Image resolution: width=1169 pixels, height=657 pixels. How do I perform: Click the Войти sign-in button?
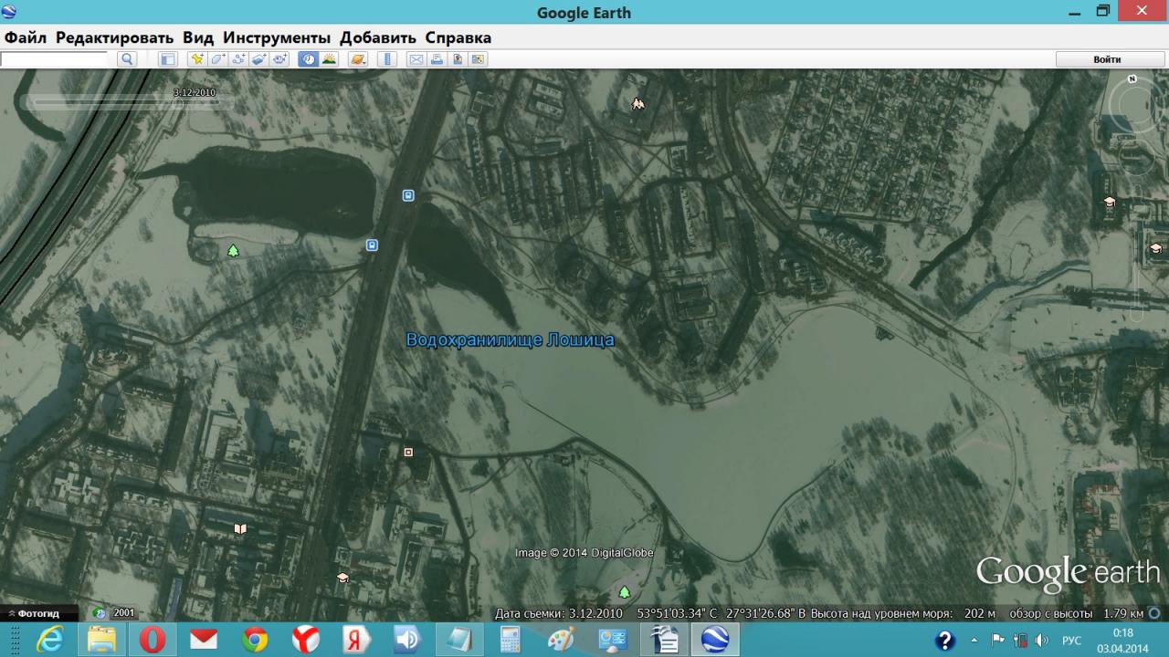1107,59
